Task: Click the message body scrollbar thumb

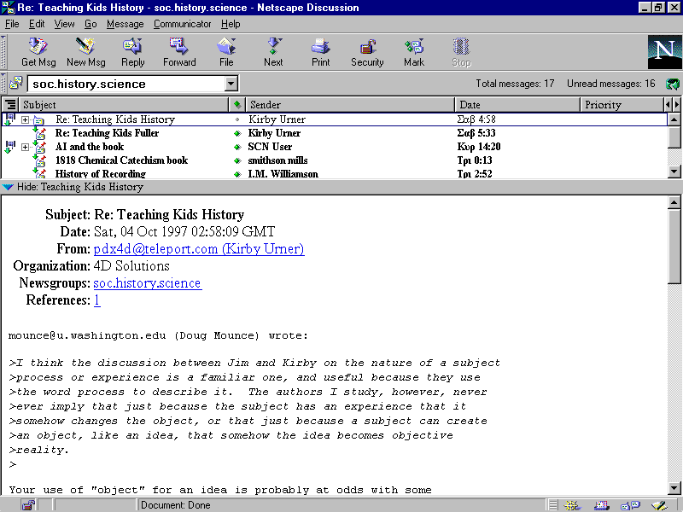Action: (674, 247)
